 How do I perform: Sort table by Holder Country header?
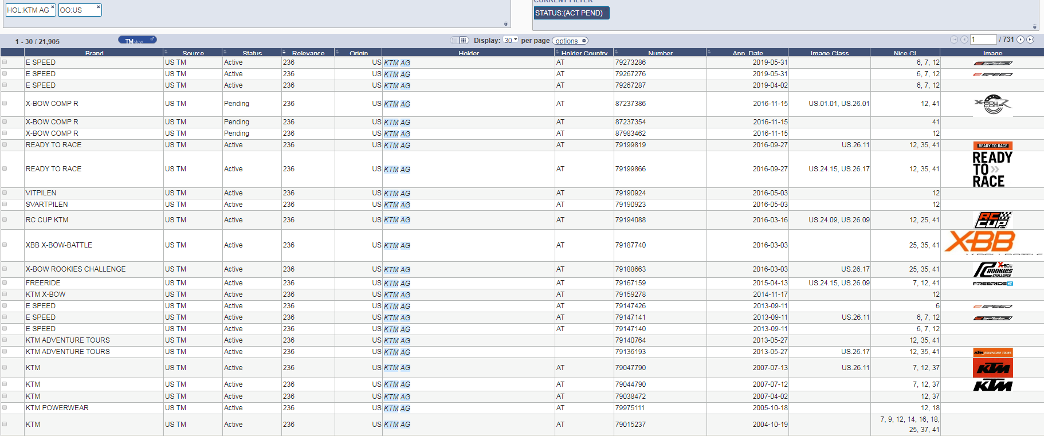click(x=584, y=53)
